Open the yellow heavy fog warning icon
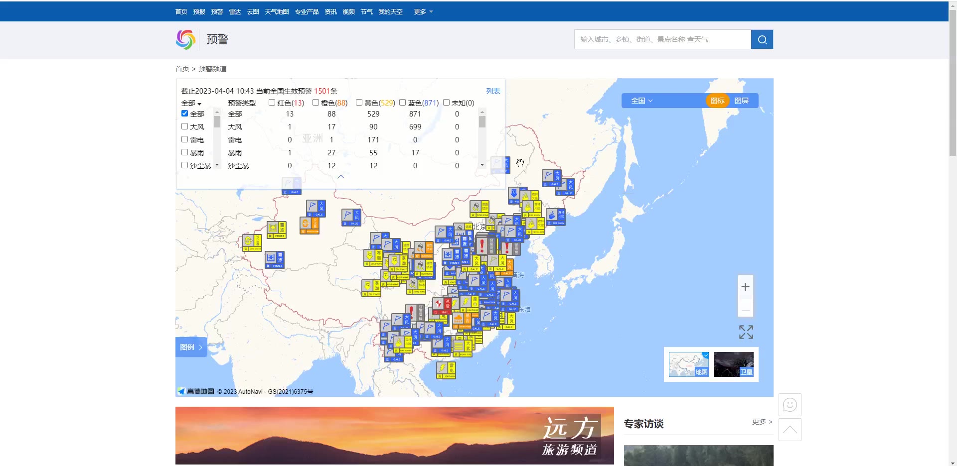Viewport: 957px width, 466px height. click(462, 348)
